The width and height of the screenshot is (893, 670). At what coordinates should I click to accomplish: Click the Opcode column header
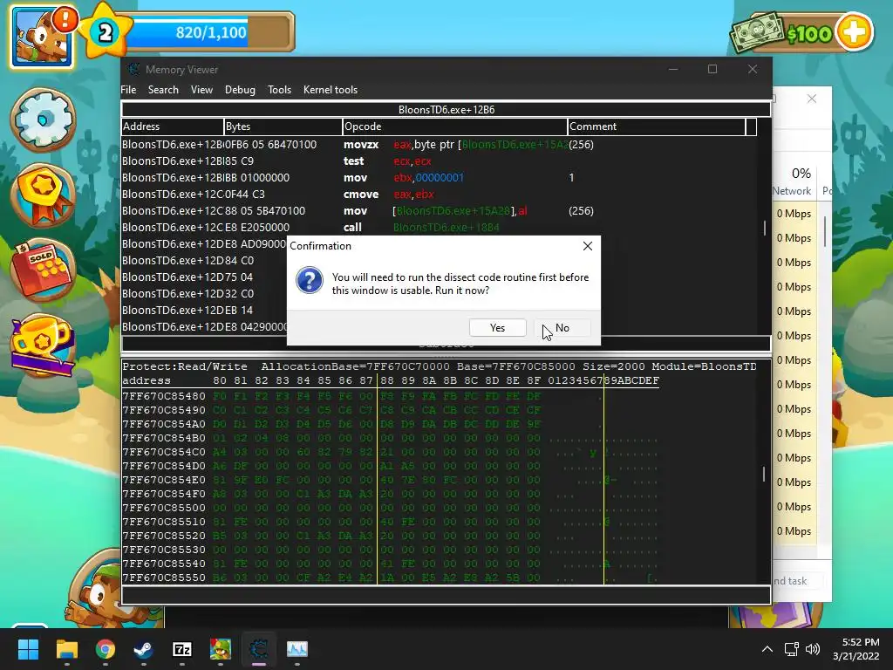coord(455,126)
